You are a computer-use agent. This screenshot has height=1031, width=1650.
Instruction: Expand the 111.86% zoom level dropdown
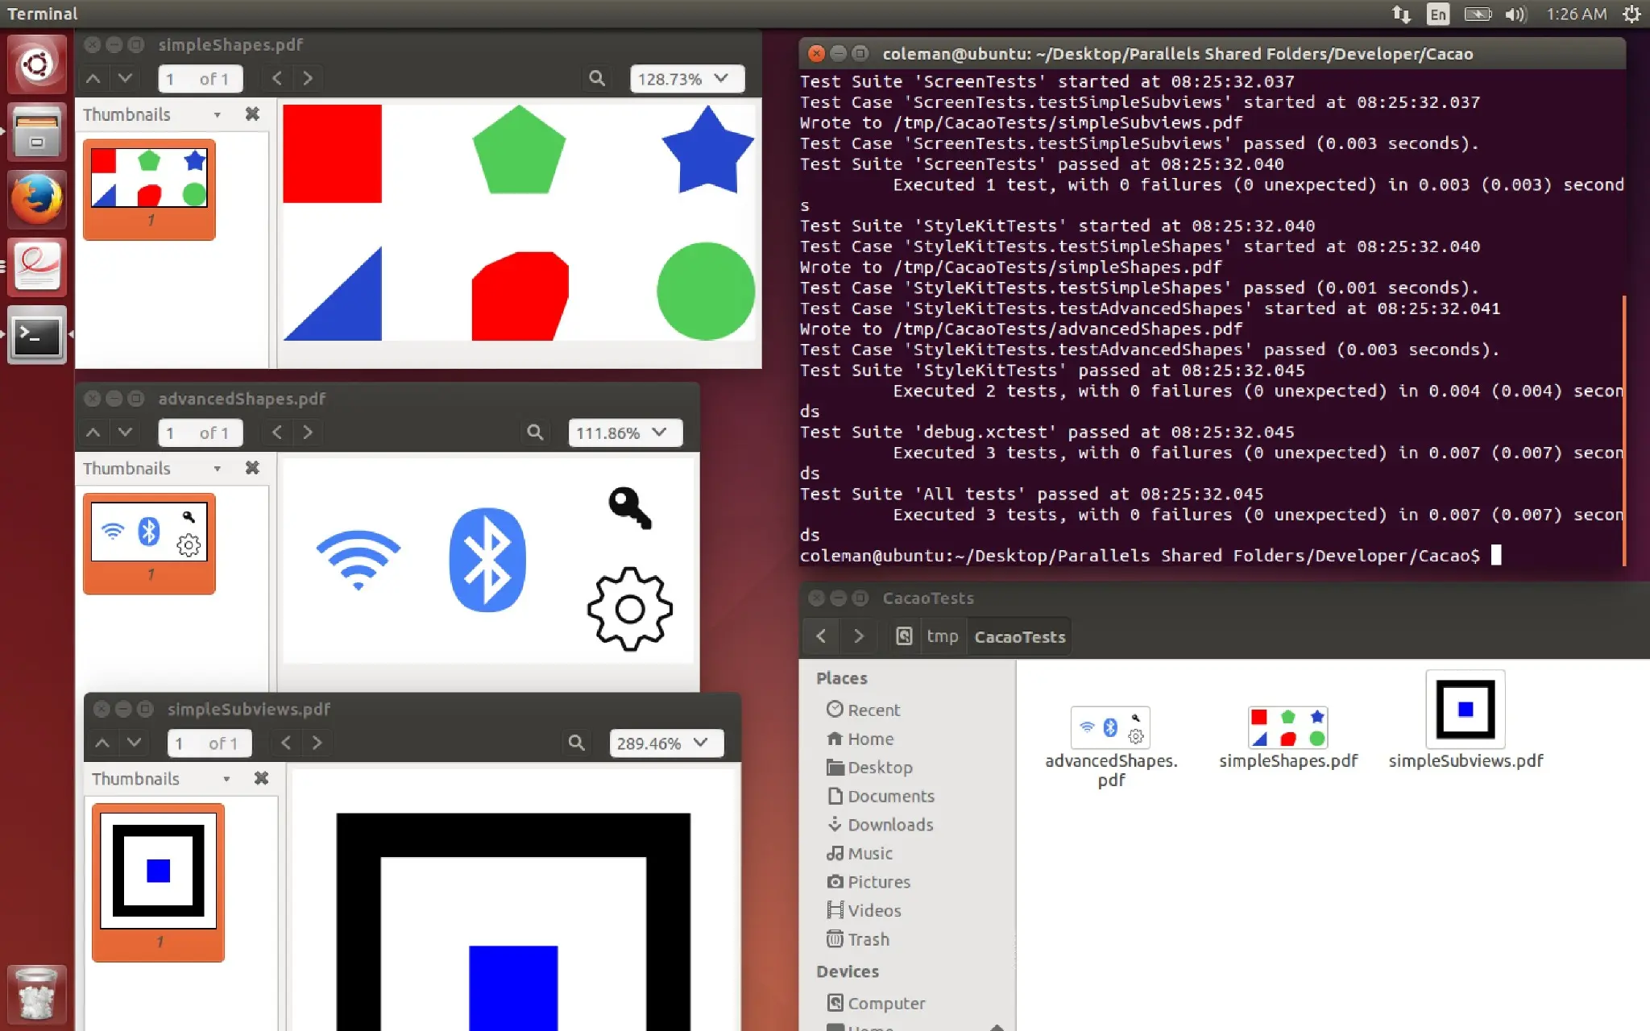(660, 433)
